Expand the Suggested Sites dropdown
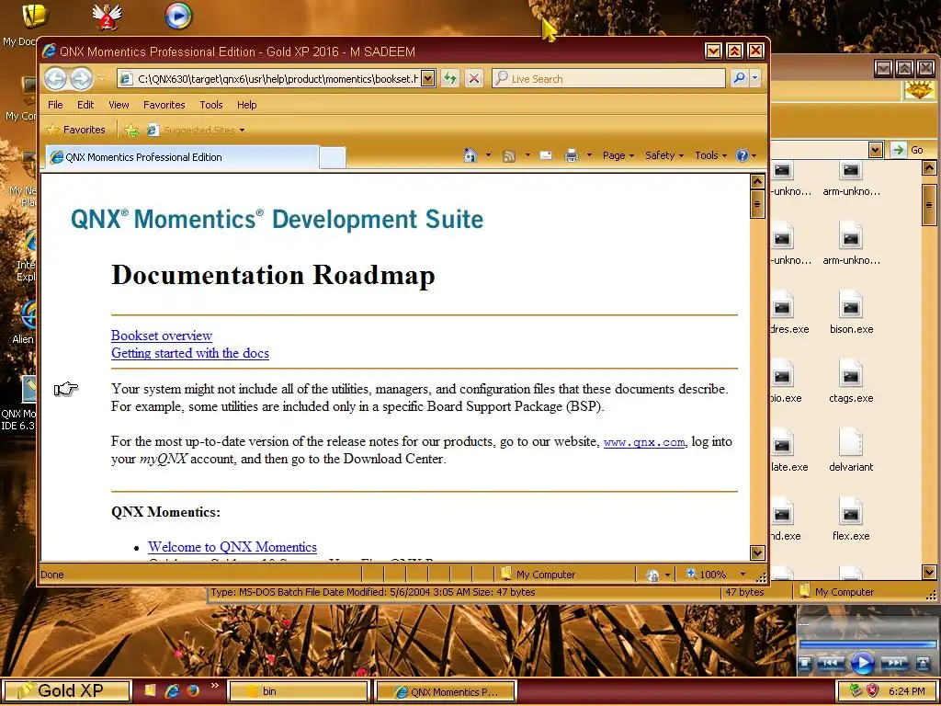The image size is (941, 706). (x=242, y=131)
